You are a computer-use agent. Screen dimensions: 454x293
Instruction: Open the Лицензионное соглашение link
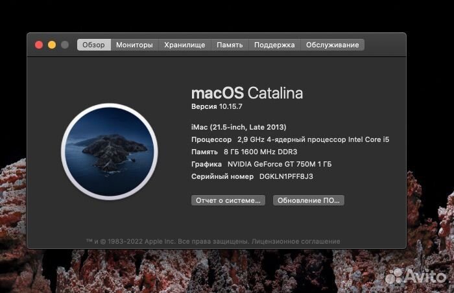click(x=296, y=241)
